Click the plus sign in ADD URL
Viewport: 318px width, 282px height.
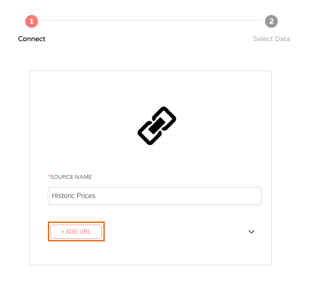point(63,232)
